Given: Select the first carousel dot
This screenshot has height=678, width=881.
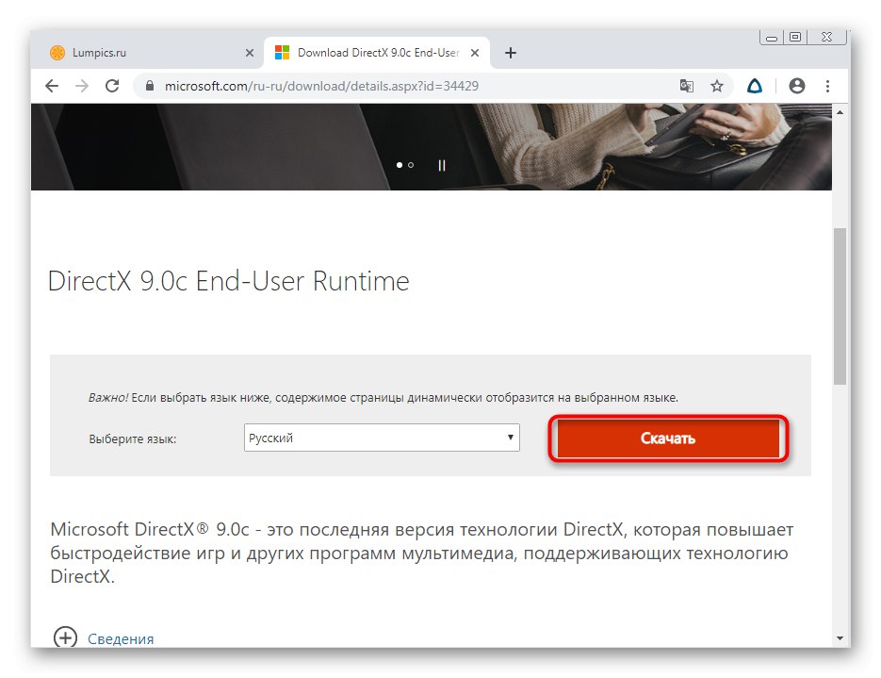Looking at the screenshot, I should [x=400, y=165].
